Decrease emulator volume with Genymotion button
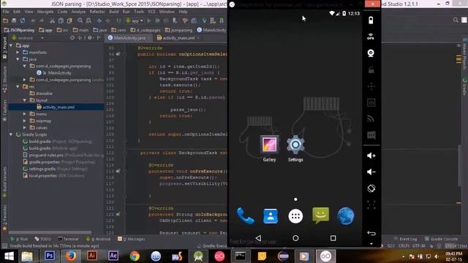The image size is (468, 263). coord(371,172)
